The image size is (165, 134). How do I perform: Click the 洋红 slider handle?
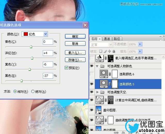[32, 58]
